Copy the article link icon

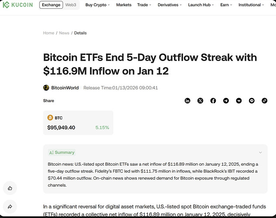tap(264, 101)
